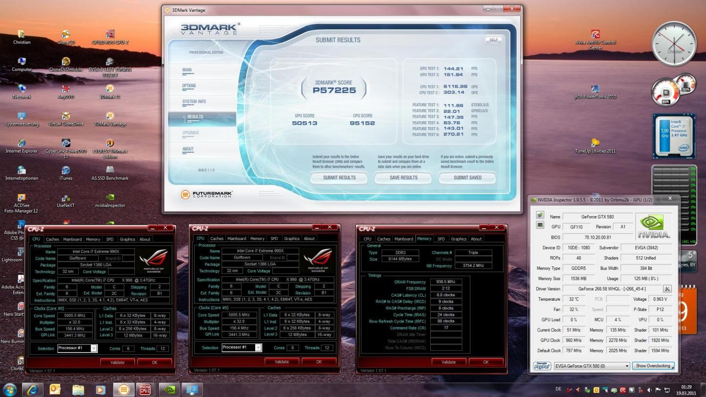Image resolution: width=706 pixels, height=397 pixels.
Task: Switch to Caches tab in CPU-Z Memory window
Action: pyautogui.click(x=383, y=239)
